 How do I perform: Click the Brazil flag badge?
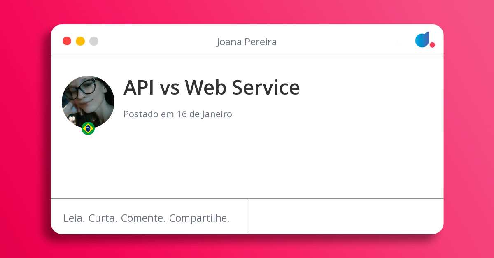point(88,128)
